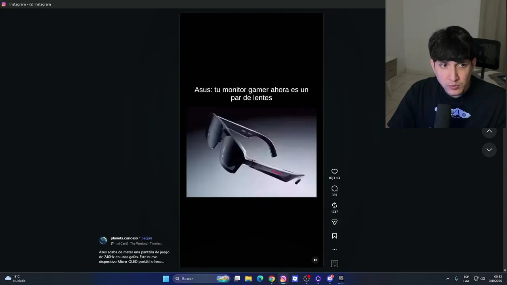Switch to Google Chrome in the taskbar
Image resolution: width=507 pixels, height=285 pixels.
(x=272, y=279)
